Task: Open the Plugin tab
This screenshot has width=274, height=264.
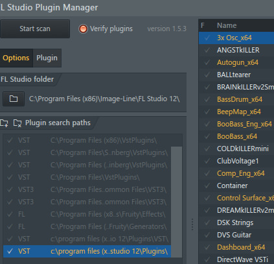Action: (x=47, y=58)
